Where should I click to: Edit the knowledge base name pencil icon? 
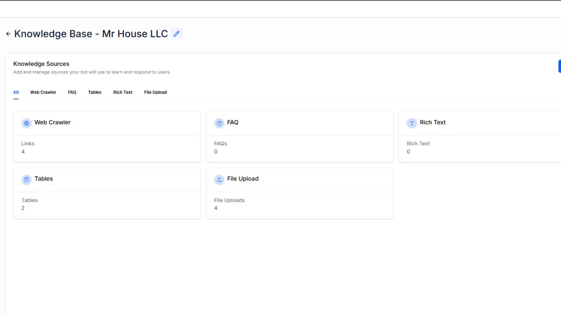click(x=176, y=34)
